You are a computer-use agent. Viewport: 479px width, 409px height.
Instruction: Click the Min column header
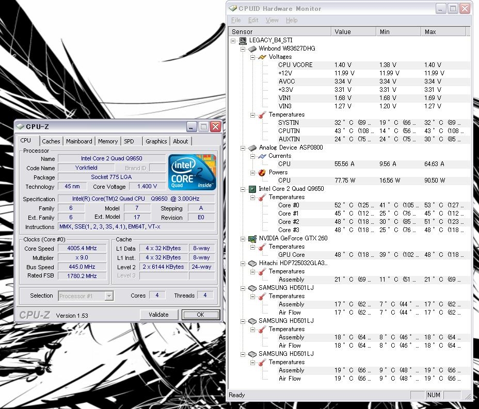pos(398,32)
